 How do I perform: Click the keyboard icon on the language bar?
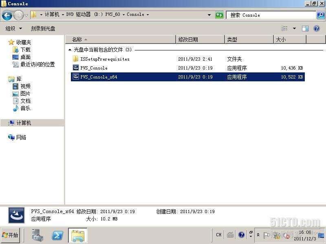(x=230, y=235)
